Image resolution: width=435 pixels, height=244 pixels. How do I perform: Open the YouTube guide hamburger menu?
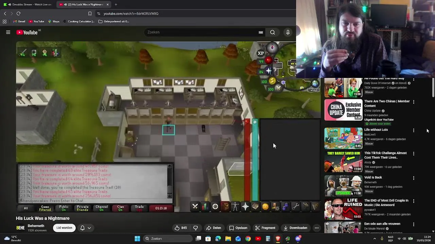click(x=8, y=33)
